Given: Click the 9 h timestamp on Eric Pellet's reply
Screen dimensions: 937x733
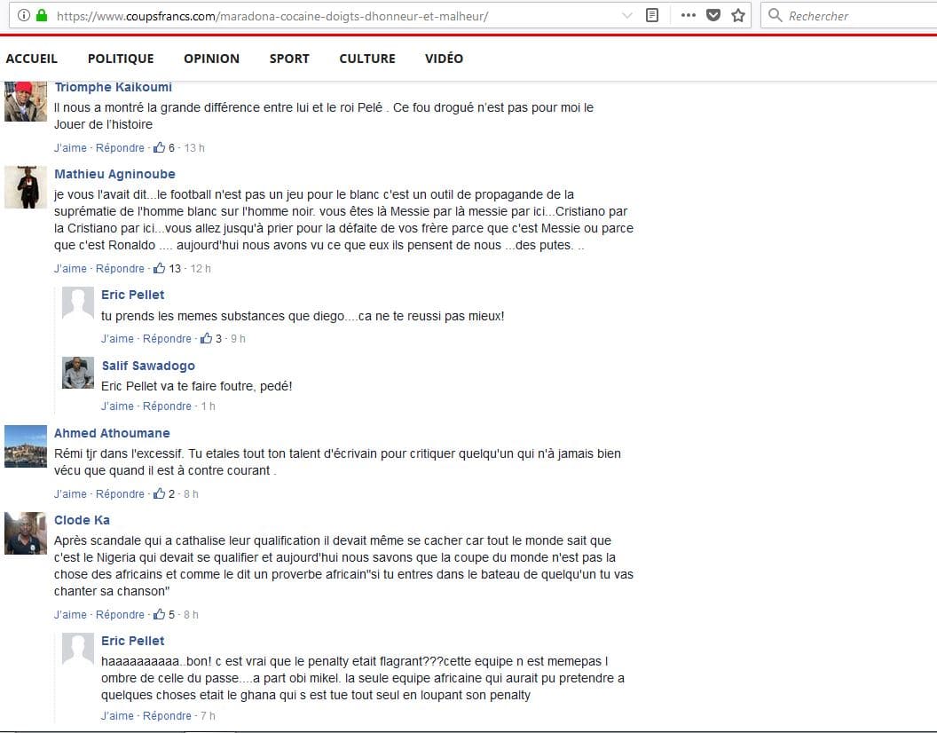Looking at the screenshot, I should tap(238, 338).
